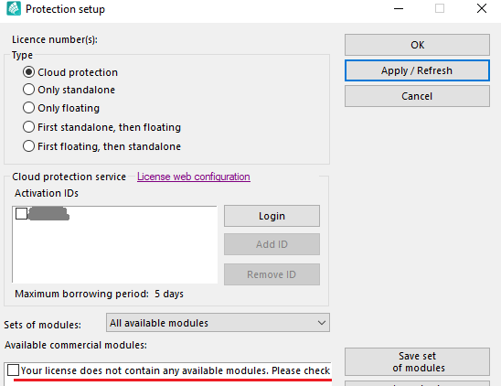Expand the Sets of modules dropdown
Screen dimensions: 501x386
point(218,323)
